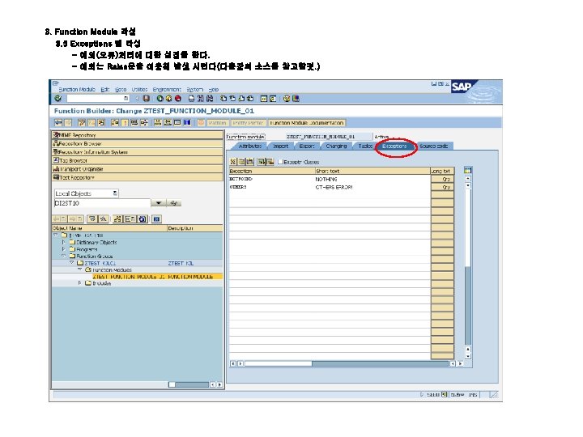Switch to the Tables tab

click(365, 146)
